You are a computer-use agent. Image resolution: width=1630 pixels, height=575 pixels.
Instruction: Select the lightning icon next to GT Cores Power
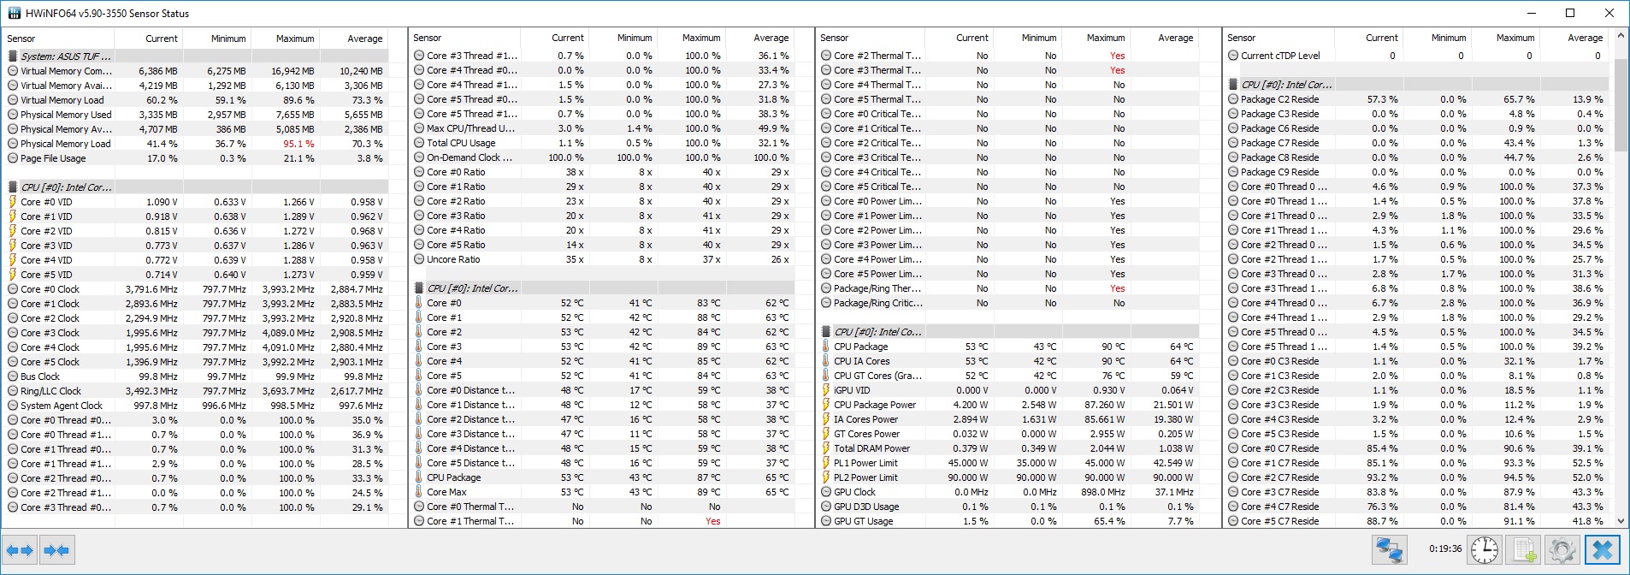[x=825, y=434]
